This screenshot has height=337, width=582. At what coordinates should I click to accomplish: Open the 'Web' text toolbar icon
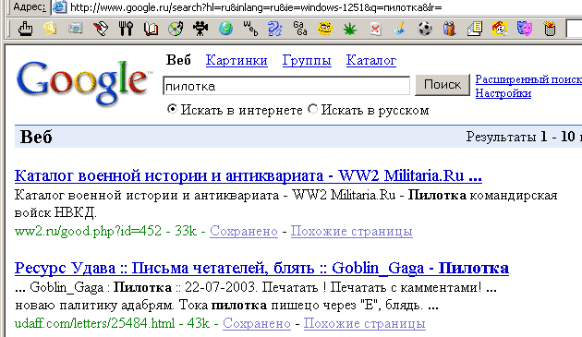pos(250,29)
